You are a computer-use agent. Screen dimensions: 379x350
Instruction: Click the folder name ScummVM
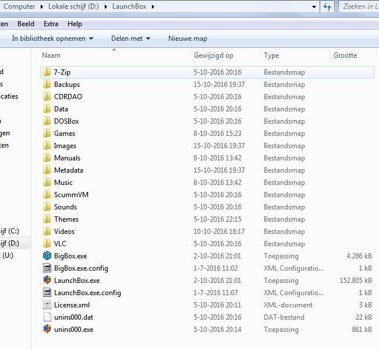(x=71, y=195)
